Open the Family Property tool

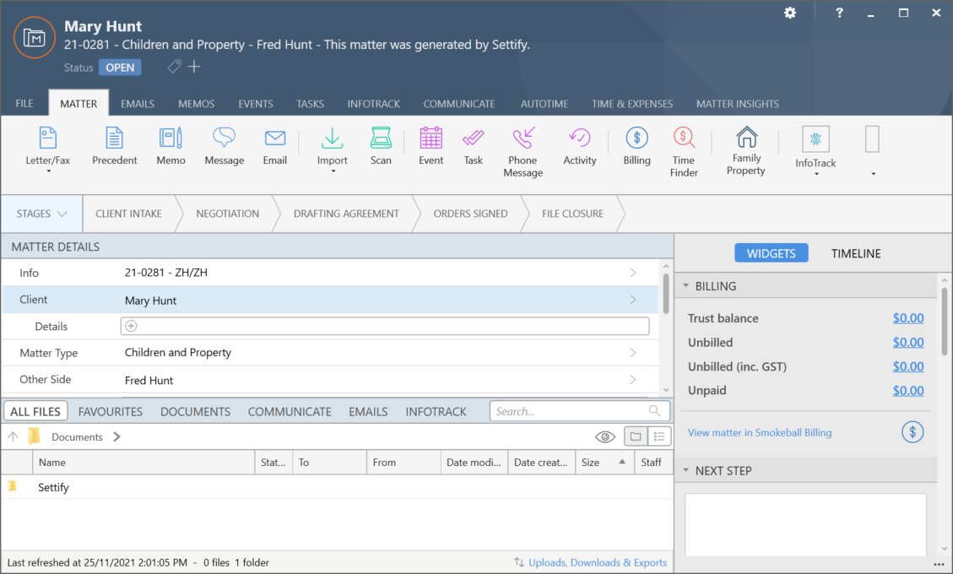(745, 151)
